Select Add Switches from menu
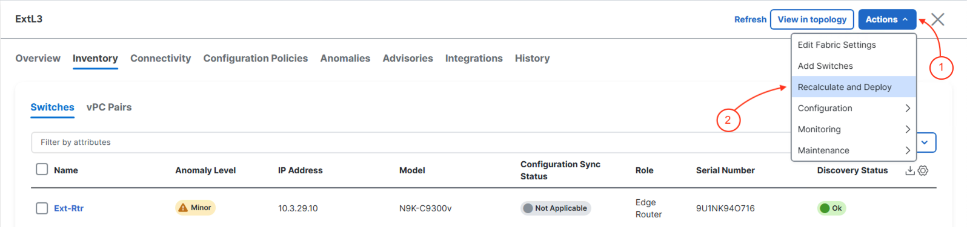Image resolution: width=967 pixels, height=227 pixels. click(x=854, y=66)
